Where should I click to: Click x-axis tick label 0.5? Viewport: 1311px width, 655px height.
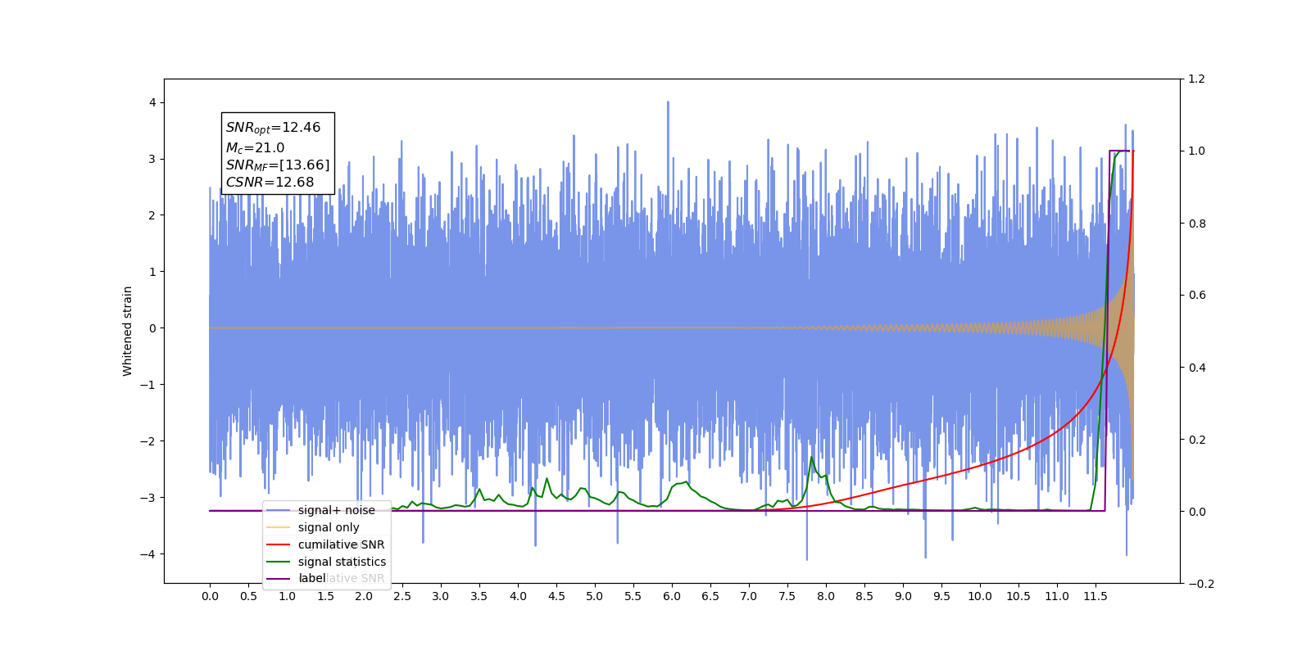(x=248, y=596)
